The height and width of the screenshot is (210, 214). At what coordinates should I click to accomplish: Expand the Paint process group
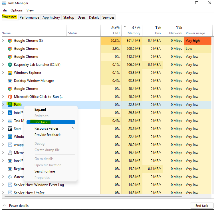pos(3,104)
